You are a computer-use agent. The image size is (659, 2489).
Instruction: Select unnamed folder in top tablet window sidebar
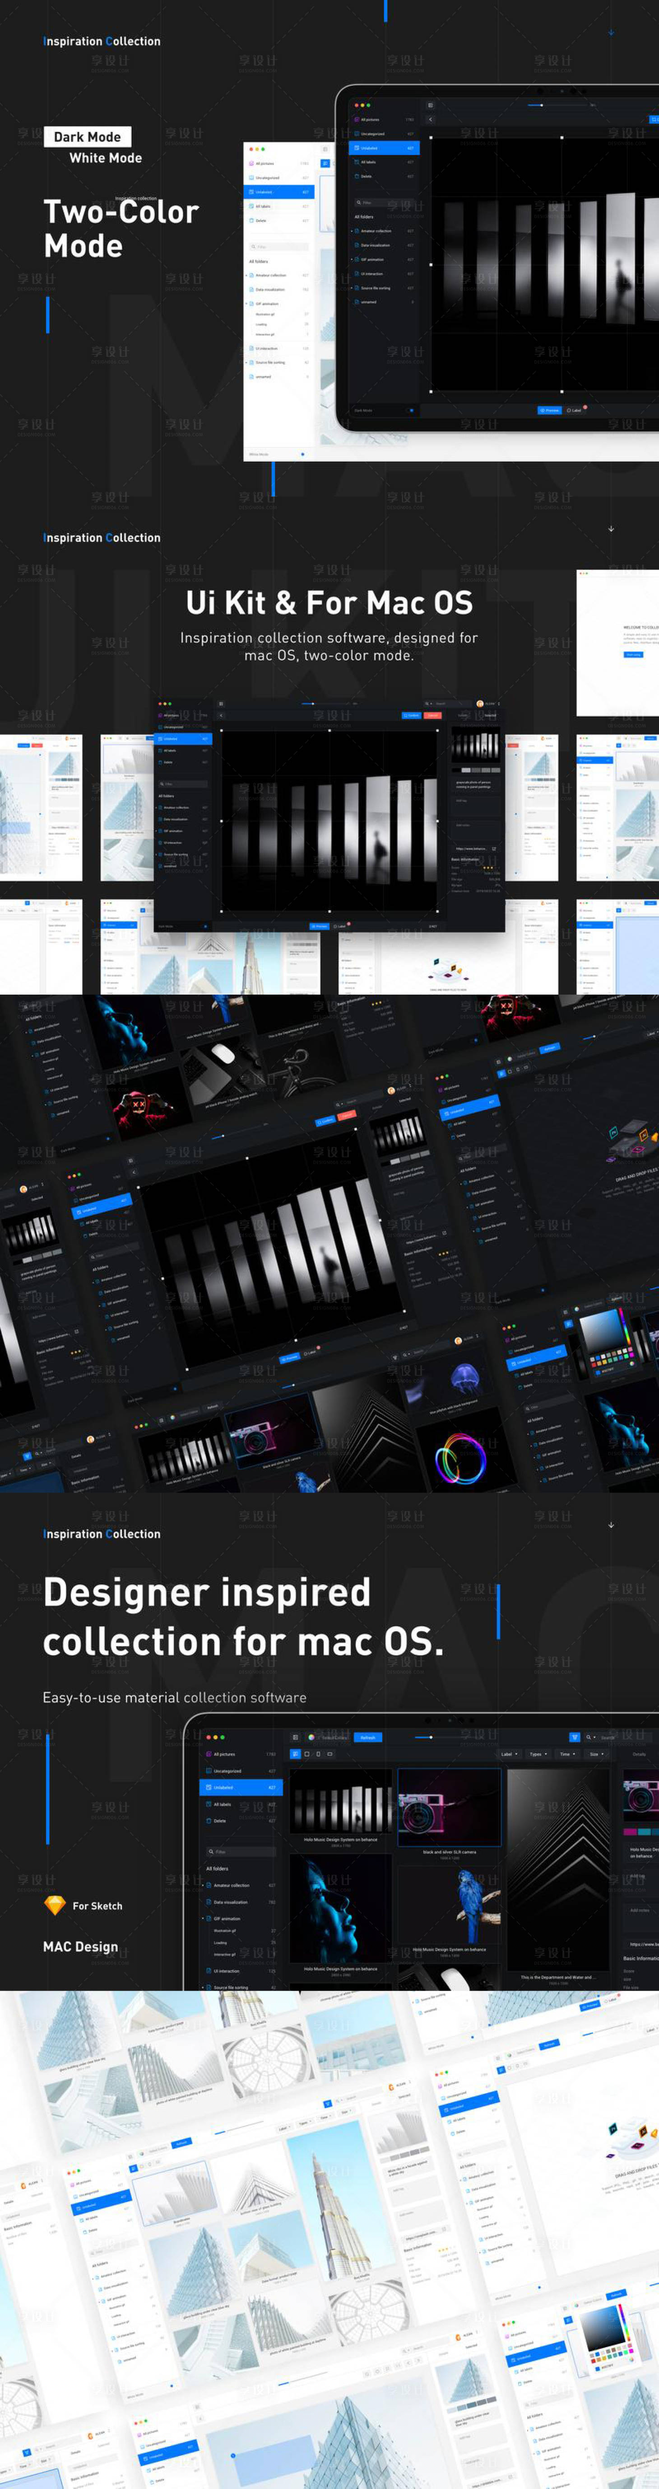384,302
